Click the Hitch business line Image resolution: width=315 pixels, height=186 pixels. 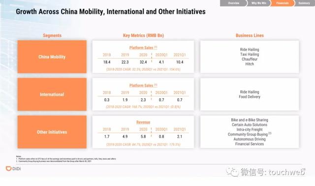[x=250, y=64]
